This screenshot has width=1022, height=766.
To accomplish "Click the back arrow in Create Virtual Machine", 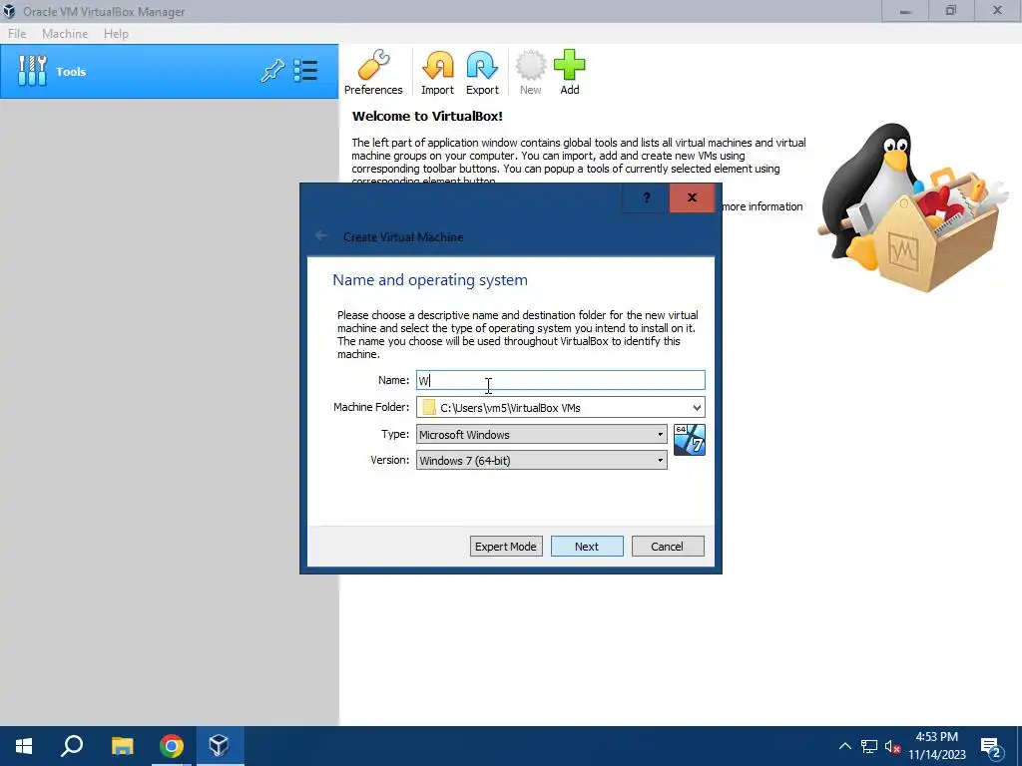I will pos(320,235).
